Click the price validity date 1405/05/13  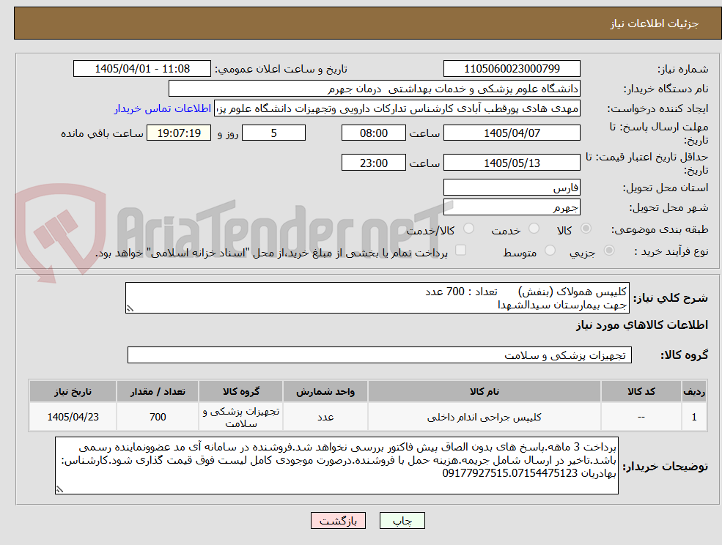[x=512, y=163]
